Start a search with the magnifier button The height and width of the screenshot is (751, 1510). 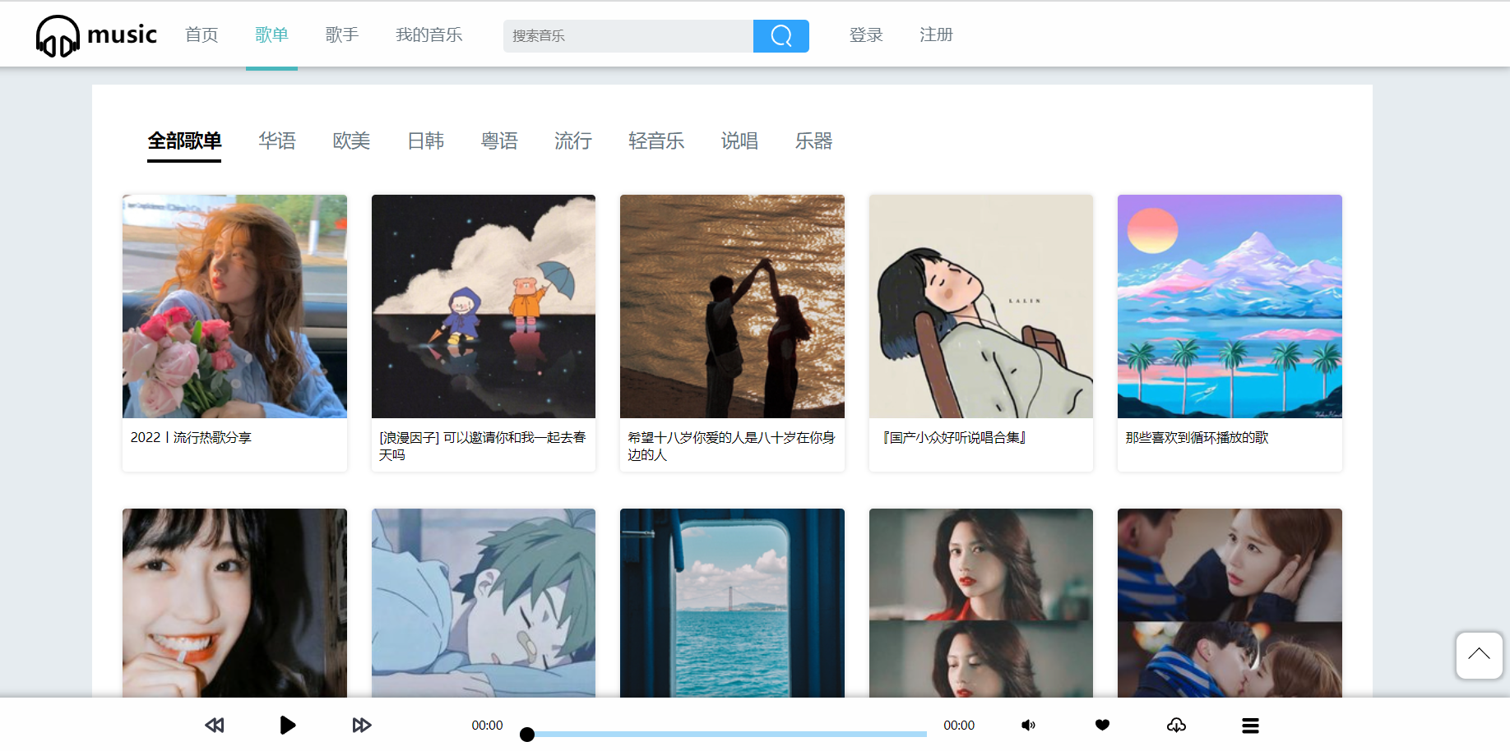(x=780, y=35)
